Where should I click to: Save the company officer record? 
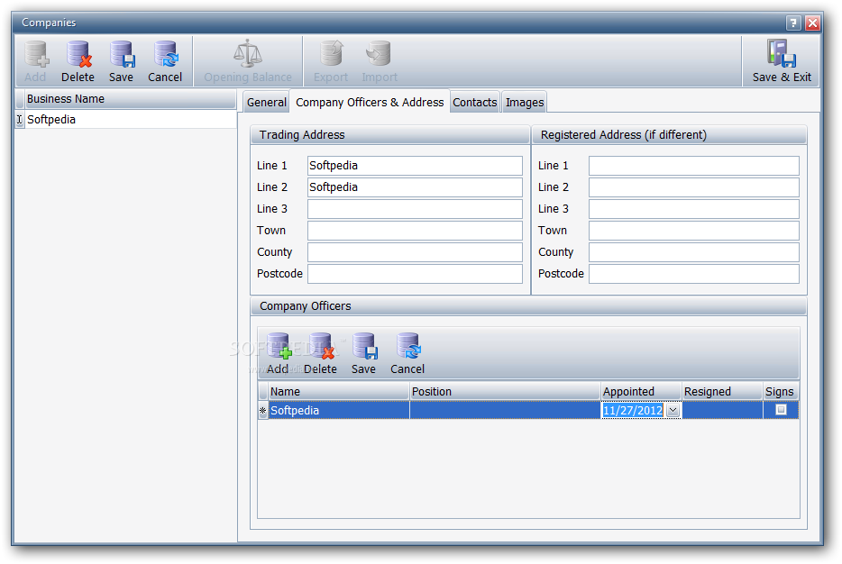tap(363, 353)
